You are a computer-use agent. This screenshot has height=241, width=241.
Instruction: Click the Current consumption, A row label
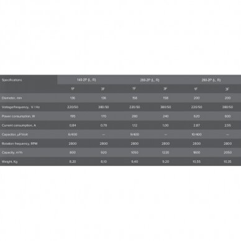19,125
